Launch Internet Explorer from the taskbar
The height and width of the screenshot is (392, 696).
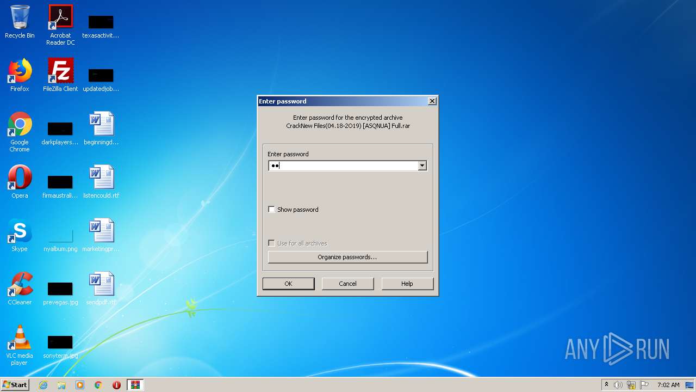point(43,385)
